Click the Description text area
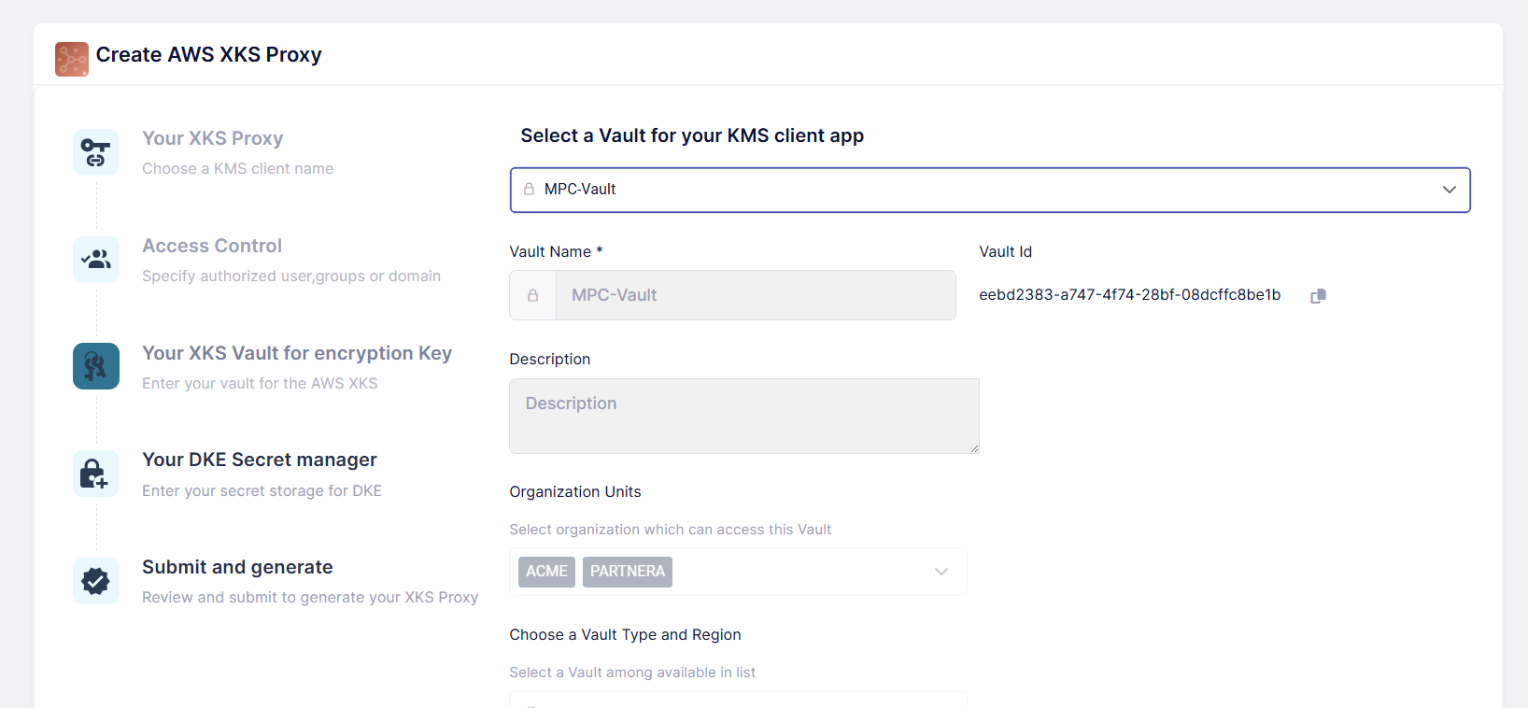Image resolution: width=1528 pixels, height=708 pixels. [744, 416]
